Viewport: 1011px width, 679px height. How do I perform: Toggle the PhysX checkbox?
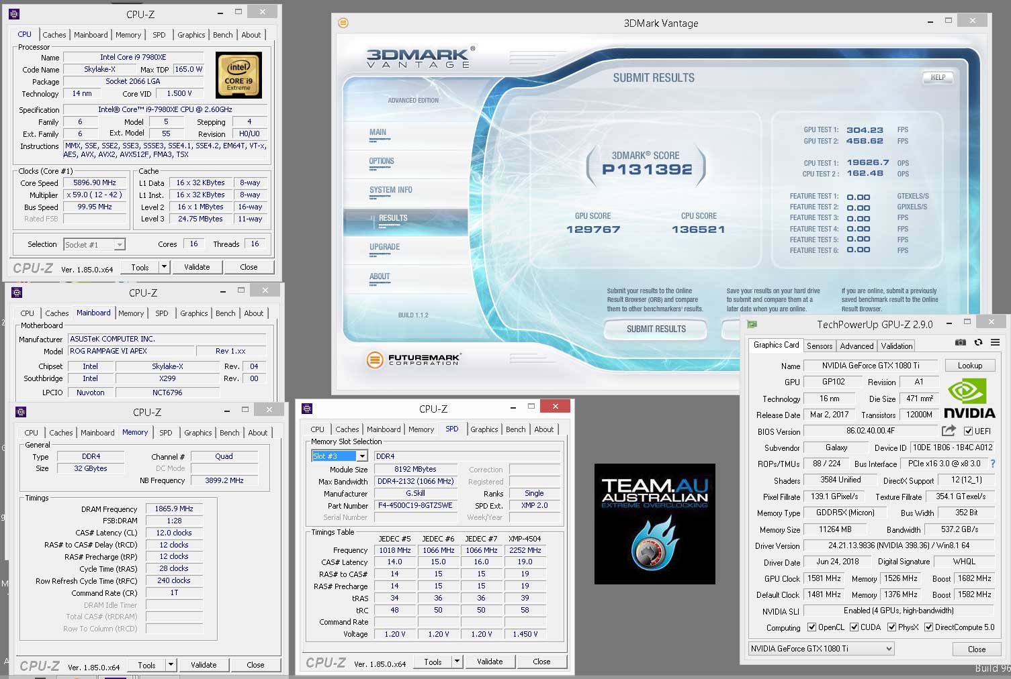click(891, 627)
